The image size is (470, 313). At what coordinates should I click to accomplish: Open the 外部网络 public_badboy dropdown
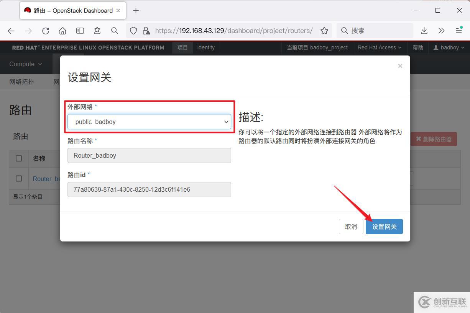[150, 122]
